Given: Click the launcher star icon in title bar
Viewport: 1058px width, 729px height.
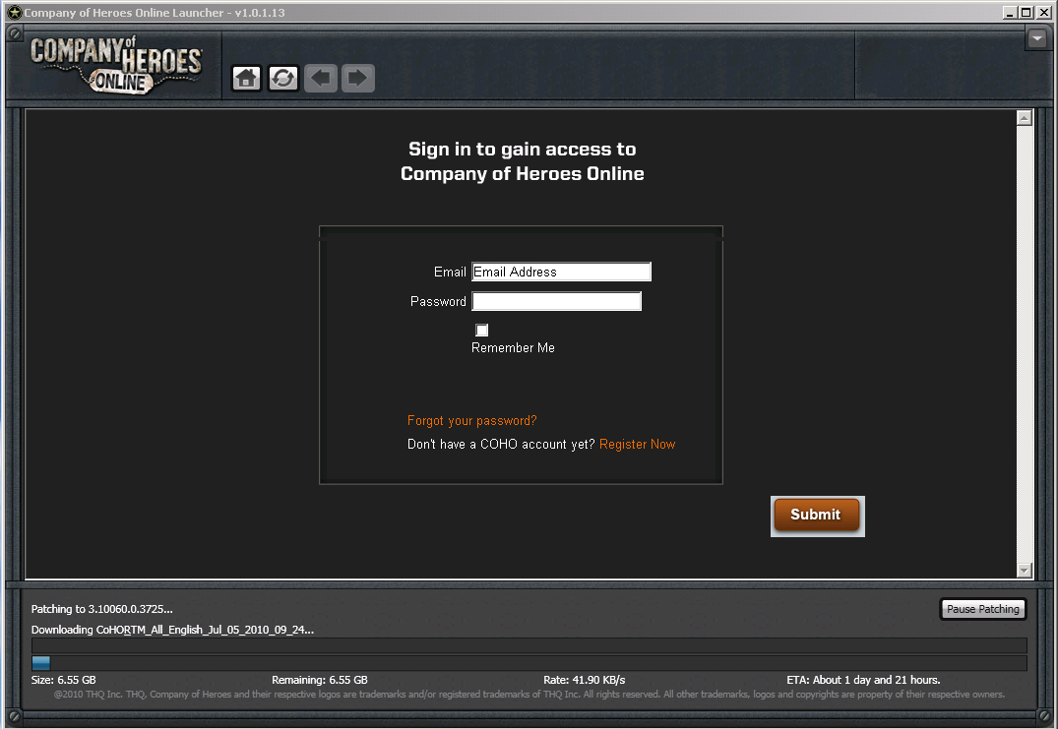Looking at the screenshot, I should pyautogui.click(x=14, y=12).
